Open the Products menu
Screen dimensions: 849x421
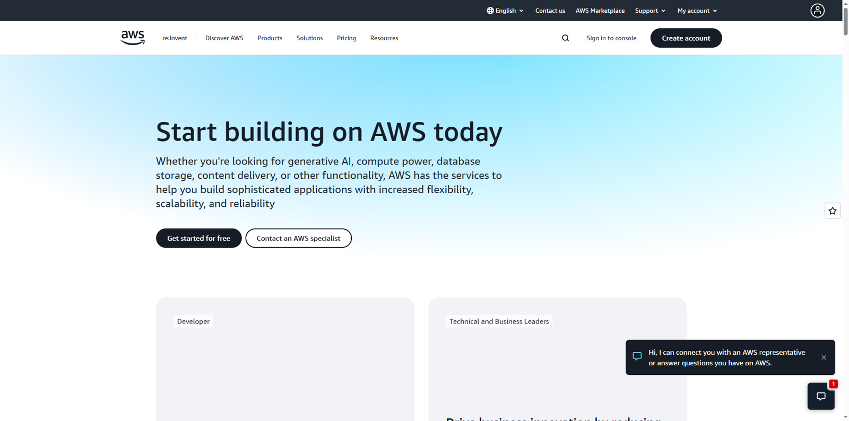pyautogui.click(x=270, y=38)
